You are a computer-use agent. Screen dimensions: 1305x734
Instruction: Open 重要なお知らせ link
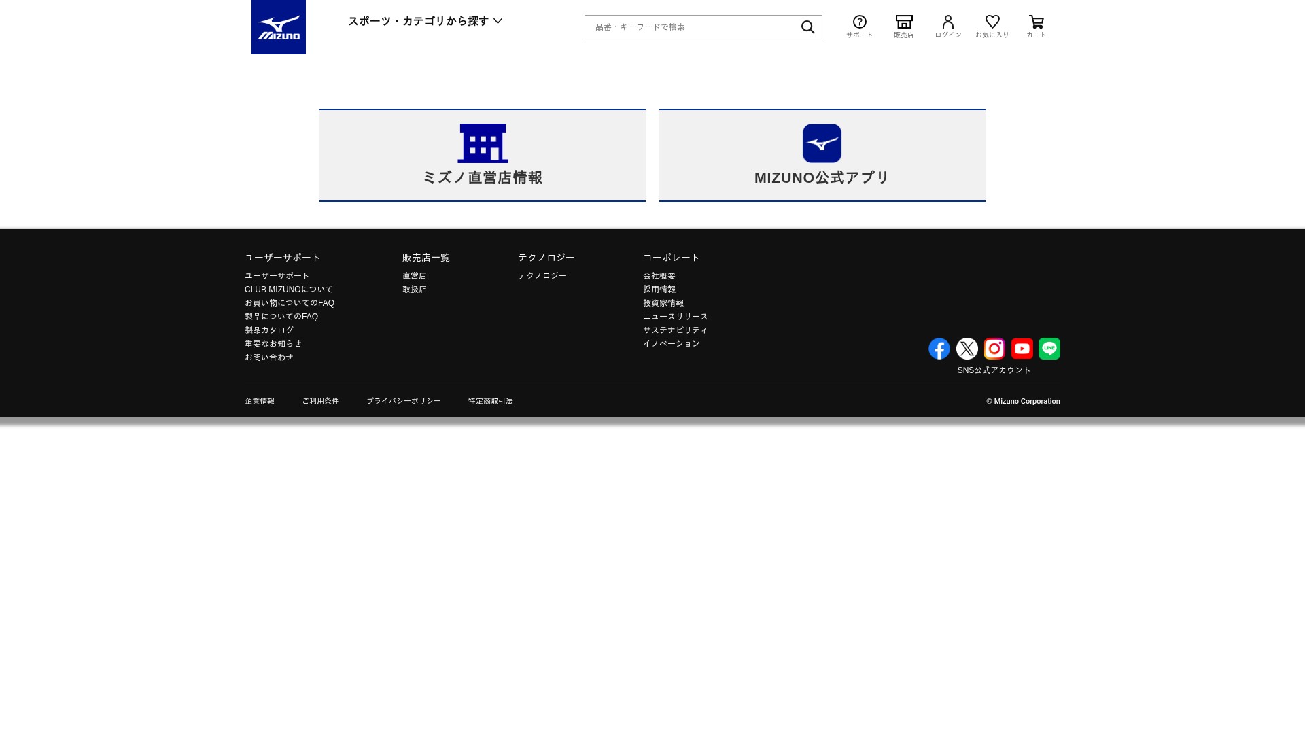click(x=273, y=344)
